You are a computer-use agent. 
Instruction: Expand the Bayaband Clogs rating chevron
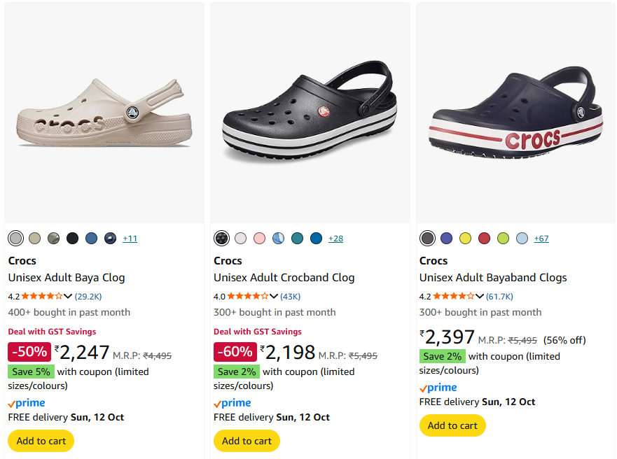(480, 296)
